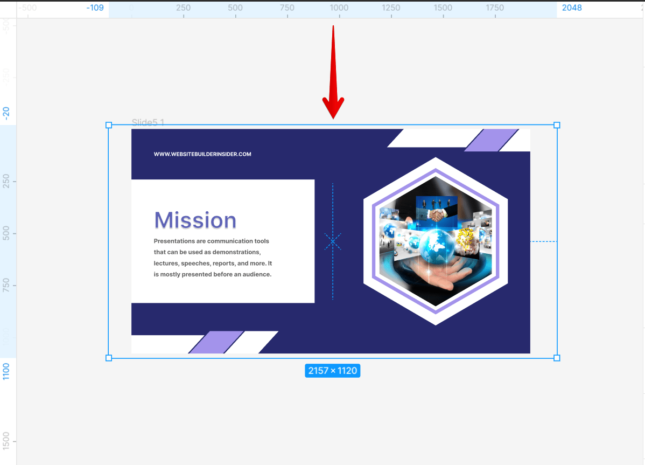Screen dimensions: 645x465
Task: Select the top-right corner resize handle
Action: (x=556, y=125)
